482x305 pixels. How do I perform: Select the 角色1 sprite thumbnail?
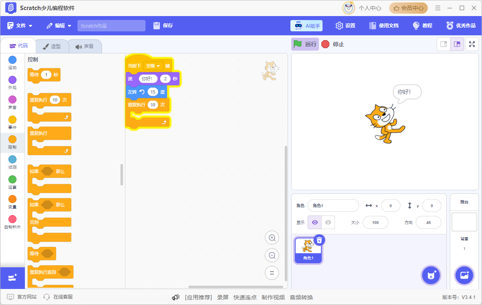[308, 250]
